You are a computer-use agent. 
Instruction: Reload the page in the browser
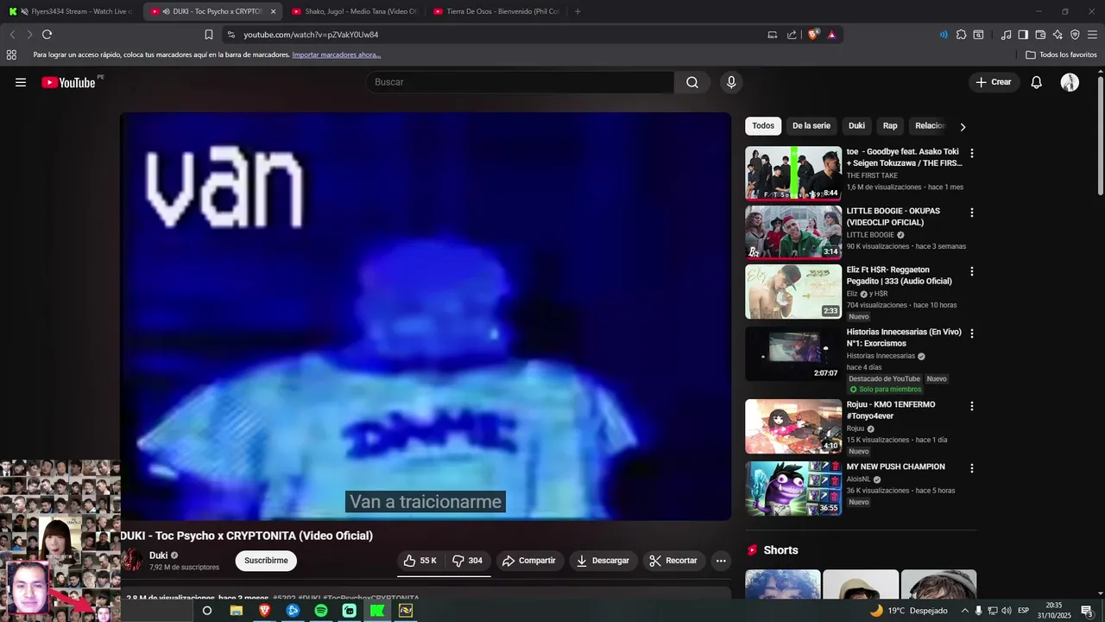[47, 35]
